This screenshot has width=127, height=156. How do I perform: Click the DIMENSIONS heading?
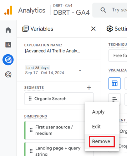[x=36, y=116]
